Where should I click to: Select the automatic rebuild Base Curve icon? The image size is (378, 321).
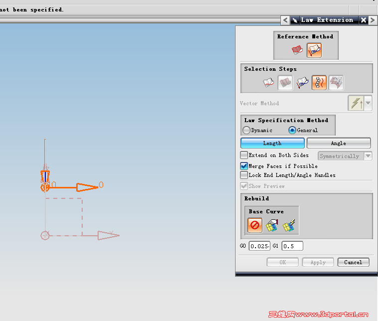[x=289, y=225]
